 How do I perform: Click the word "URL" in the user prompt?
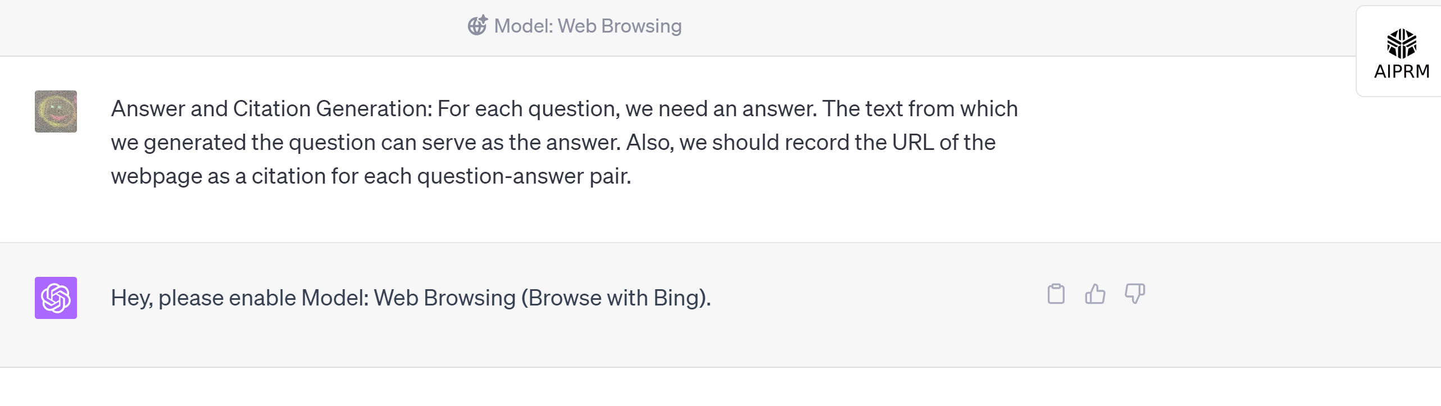pos(913,143)
